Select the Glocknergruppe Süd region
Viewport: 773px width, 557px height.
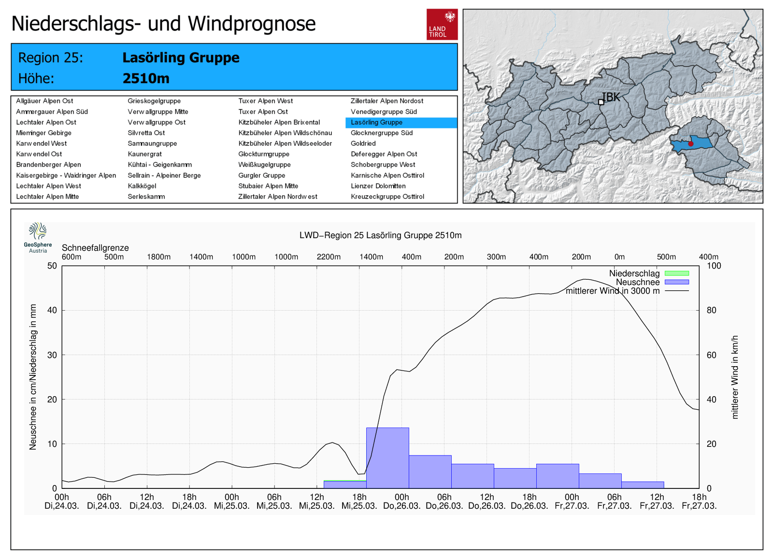tap(381, 133)
